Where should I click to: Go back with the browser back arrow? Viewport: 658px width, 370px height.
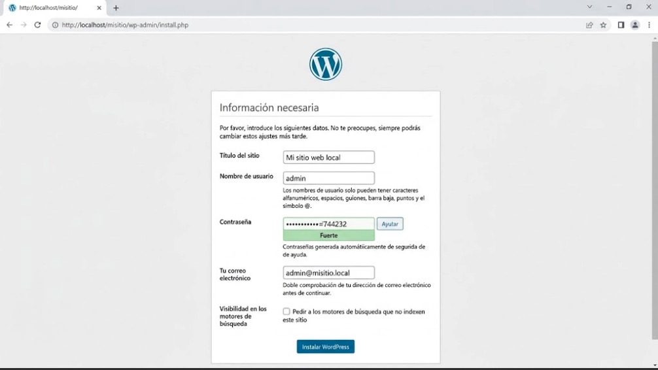[9, 25]
